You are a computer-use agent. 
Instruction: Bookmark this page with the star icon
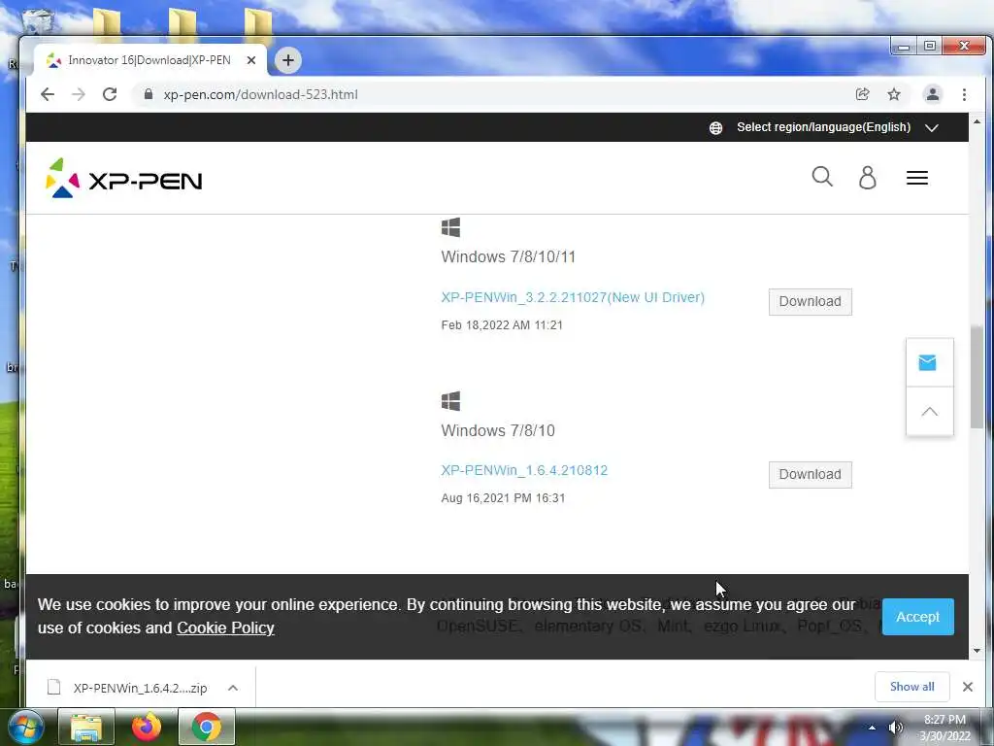(894, 94)
